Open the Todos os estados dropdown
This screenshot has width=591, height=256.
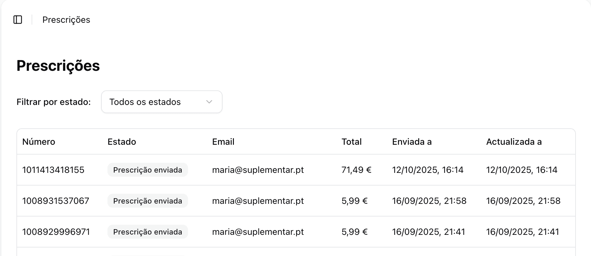coord(161,102)
